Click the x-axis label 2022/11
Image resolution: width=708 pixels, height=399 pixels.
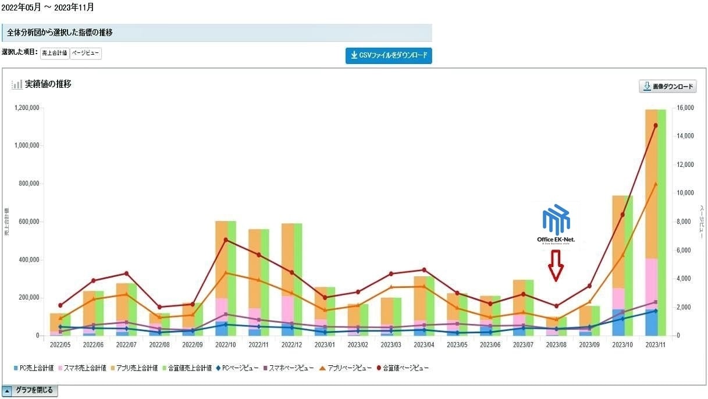coord(259,345)
